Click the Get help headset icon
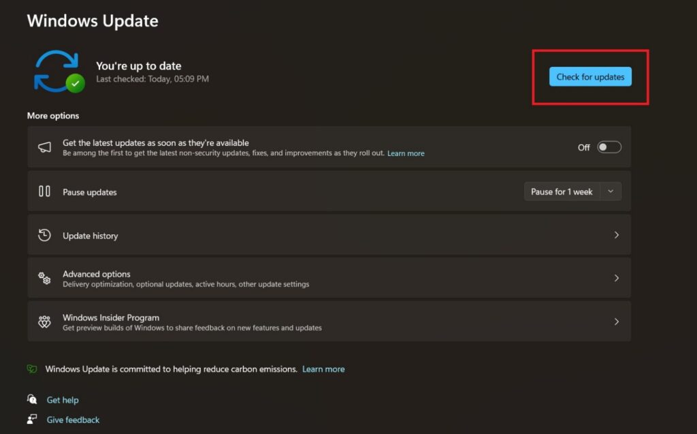Screen dimensions: 697x434 [x=32, y=399]
